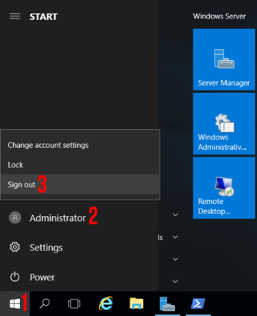
Task: Open the Remote Desktop tile
Action: click(x=224, y=188)
